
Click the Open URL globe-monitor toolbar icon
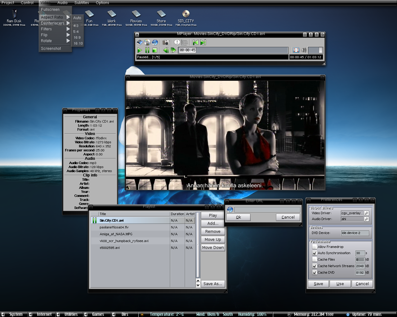coord(155,42)
